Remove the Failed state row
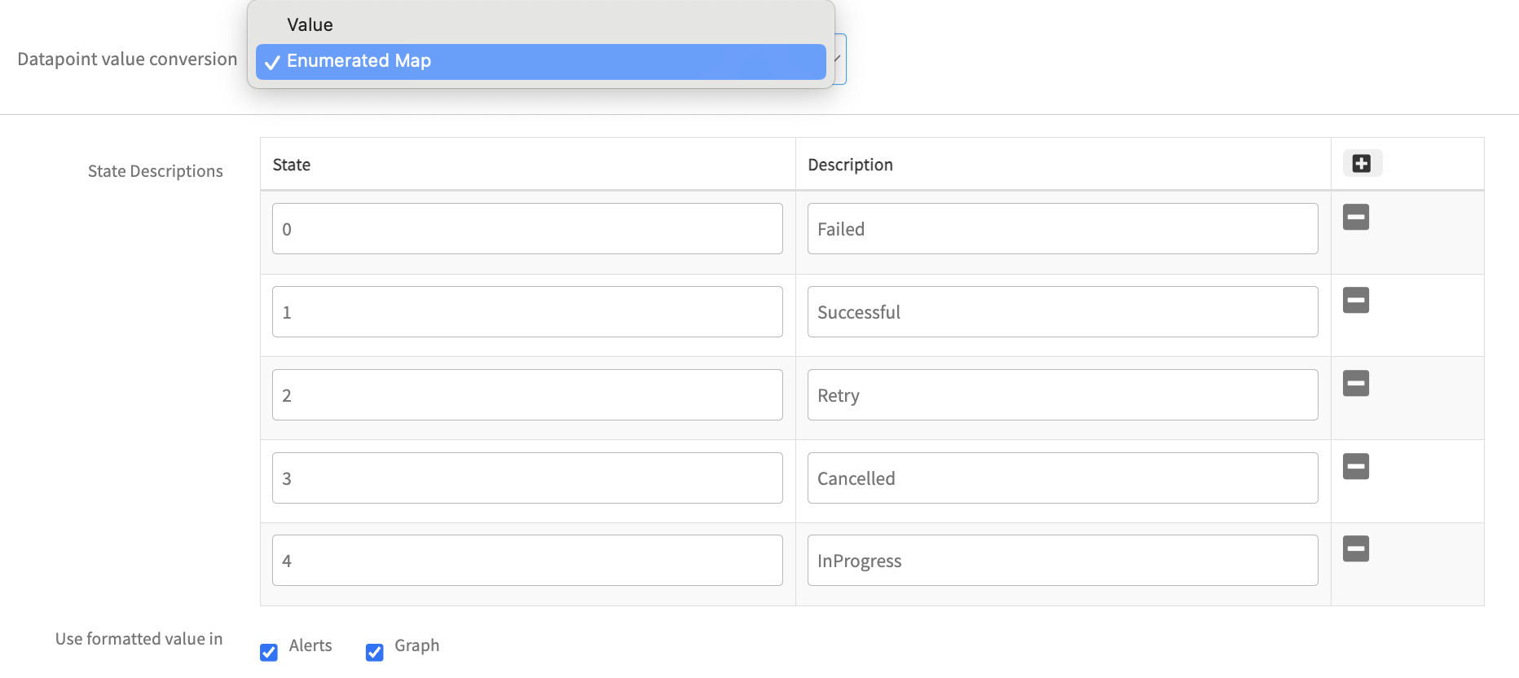The height and width of the screenshot is (678, 1519). click(x=1355, y=218)
